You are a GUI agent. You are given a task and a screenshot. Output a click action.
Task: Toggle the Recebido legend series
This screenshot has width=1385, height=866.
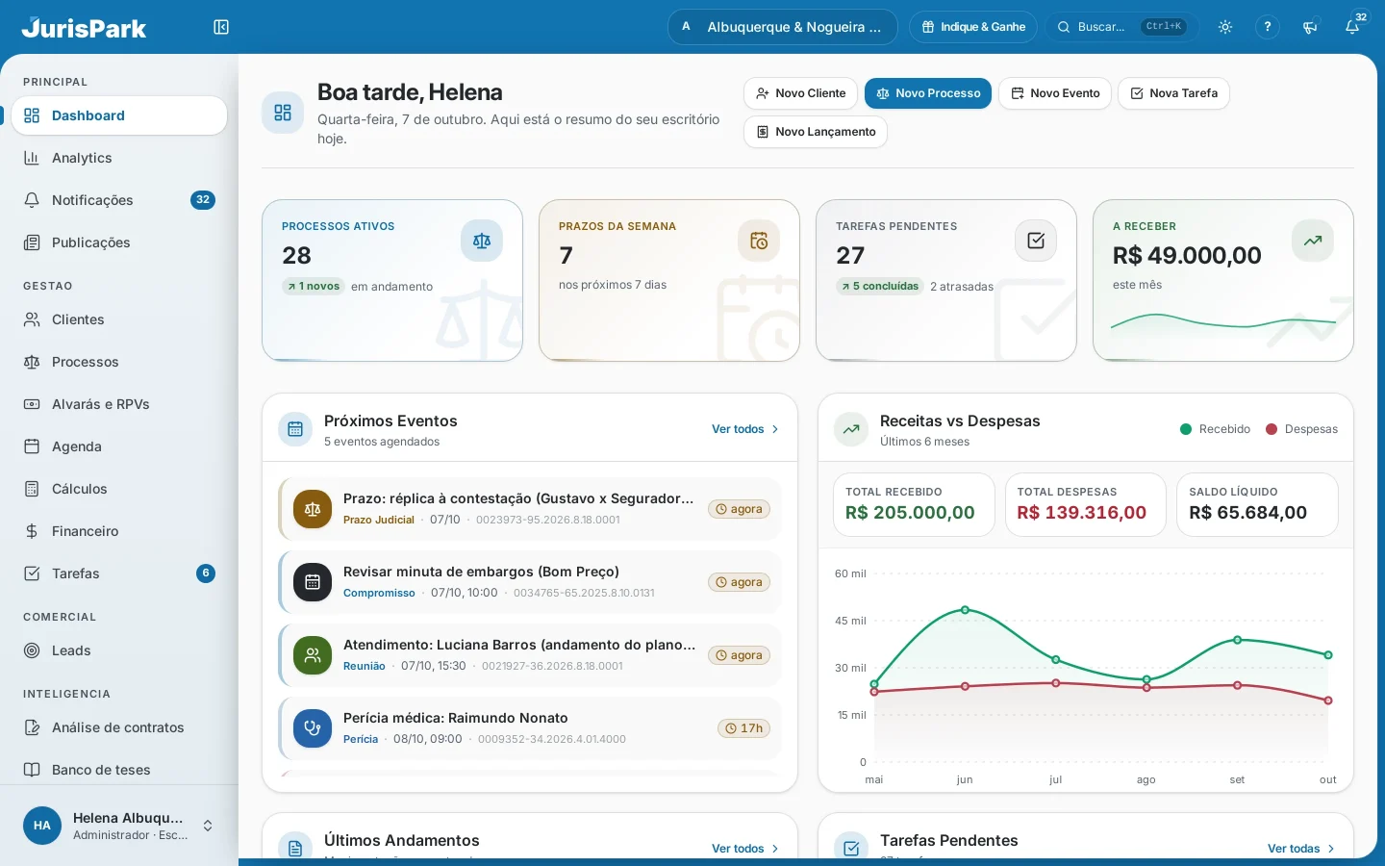[x=1215, y=429]
